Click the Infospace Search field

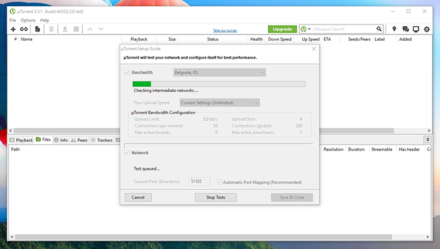click(x=344, y=29)
